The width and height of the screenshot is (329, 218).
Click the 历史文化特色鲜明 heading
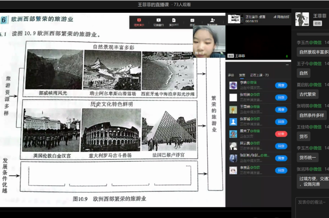tap(111, 104)
